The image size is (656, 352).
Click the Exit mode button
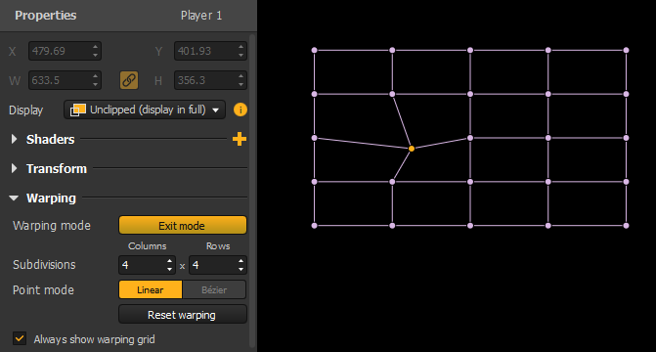pyautogui.click(x=183, y=225)
